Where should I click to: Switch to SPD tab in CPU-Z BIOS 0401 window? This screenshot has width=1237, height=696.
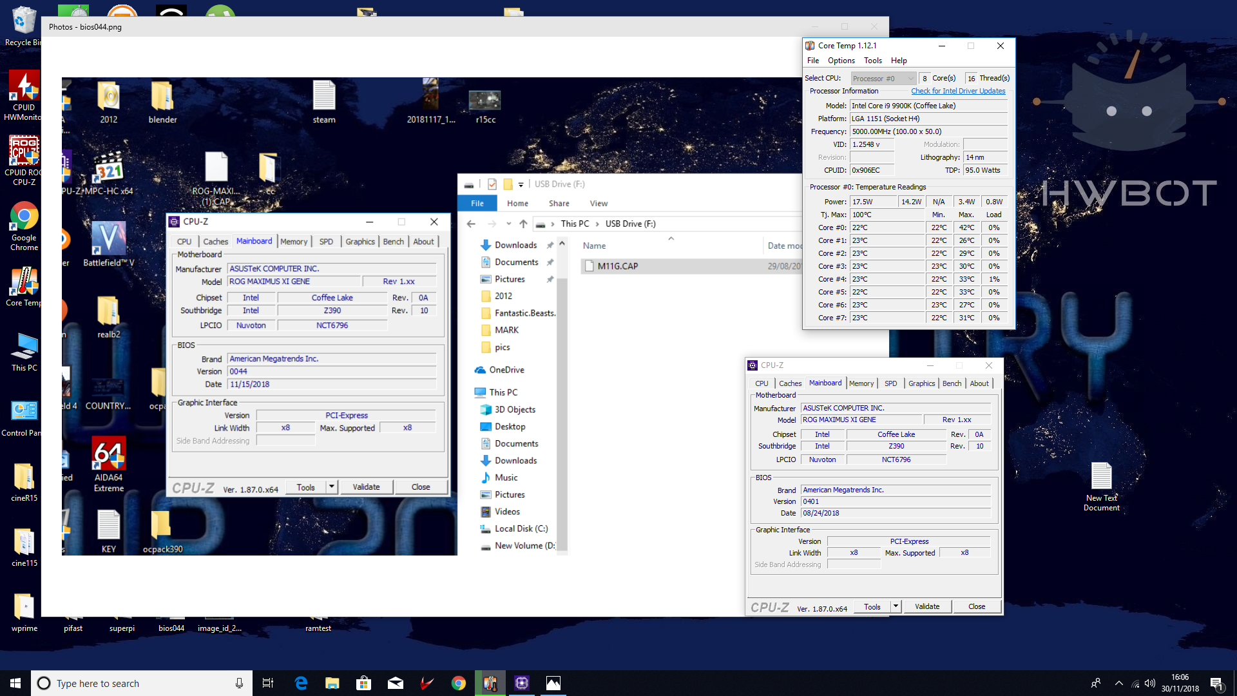tap(891, 383)
